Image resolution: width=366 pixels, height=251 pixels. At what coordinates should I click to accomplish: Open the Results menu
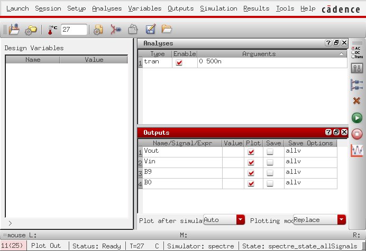(258, 9)
